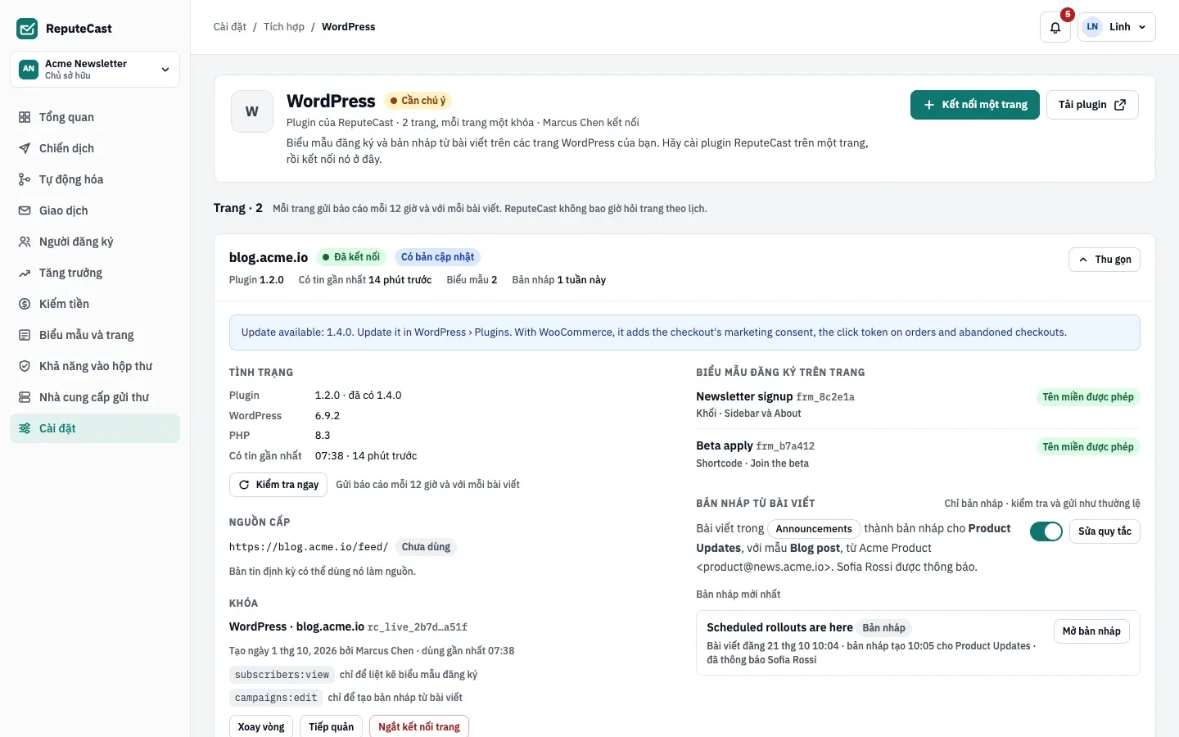Screen dimensions: 1179x737
Task: Click the external link icon on Tải plugin
Action: pos(1120,105)
